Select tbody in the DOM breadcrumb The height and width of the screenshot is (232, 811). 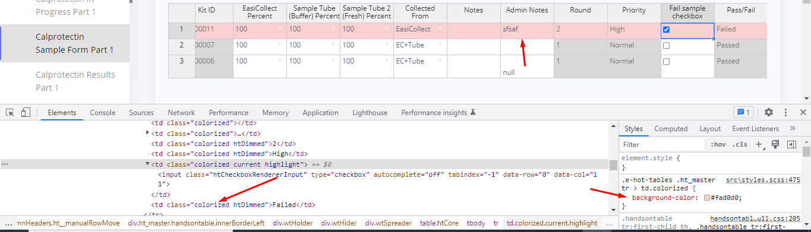click(x=475, y=223)
